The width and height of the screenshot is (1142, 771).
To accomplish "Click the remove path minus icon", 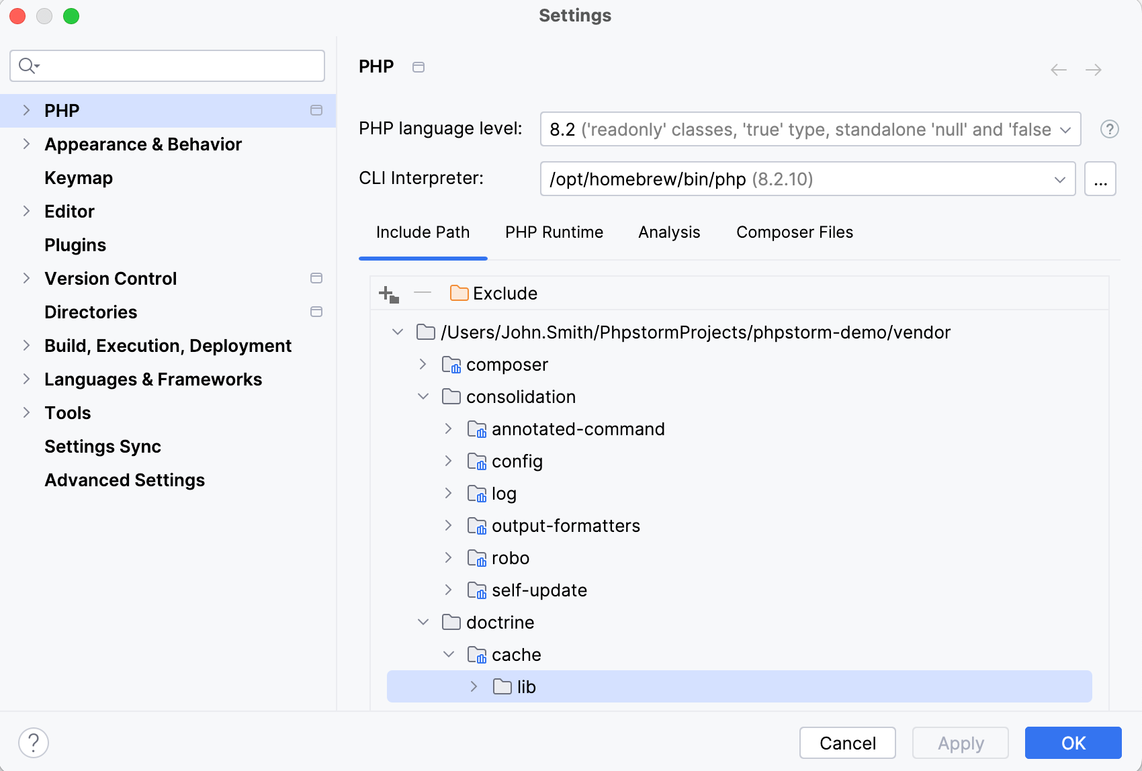I will click(x=423, y=293).
